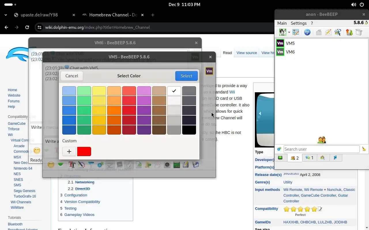Open the Settings menu in BeeBEEP
The width and height of the screenshot is (369, 230).
click(x=299, y=23)
